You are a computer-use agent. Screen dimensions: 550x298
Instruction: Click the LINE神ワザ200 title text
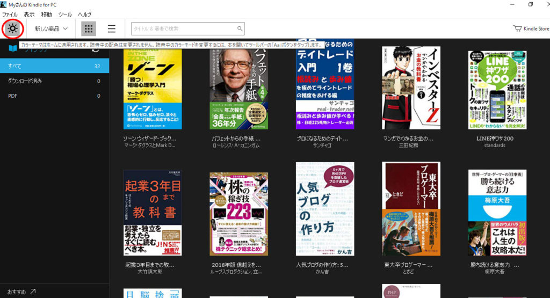(495, 139)
